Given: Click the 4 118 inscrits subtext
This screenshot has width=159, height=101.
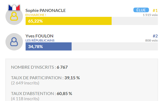Looking at the screenshot, I should pos(25,99).
